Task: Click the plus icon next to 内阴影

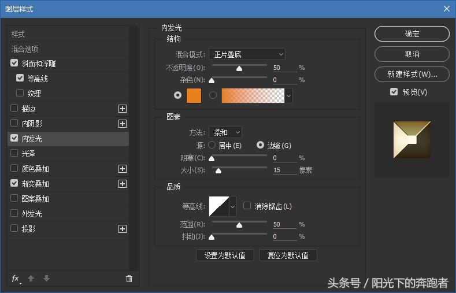Action: (x=122, y=124)
